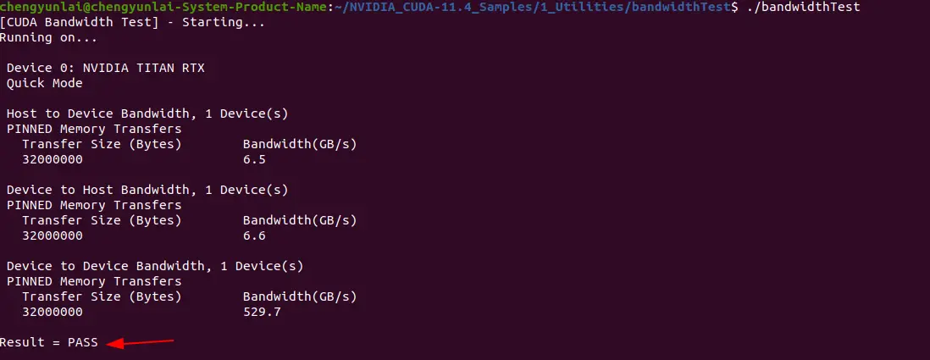Click the "Result = PASS" text
The width and height of the screenshot is (930, 360).
49,342
